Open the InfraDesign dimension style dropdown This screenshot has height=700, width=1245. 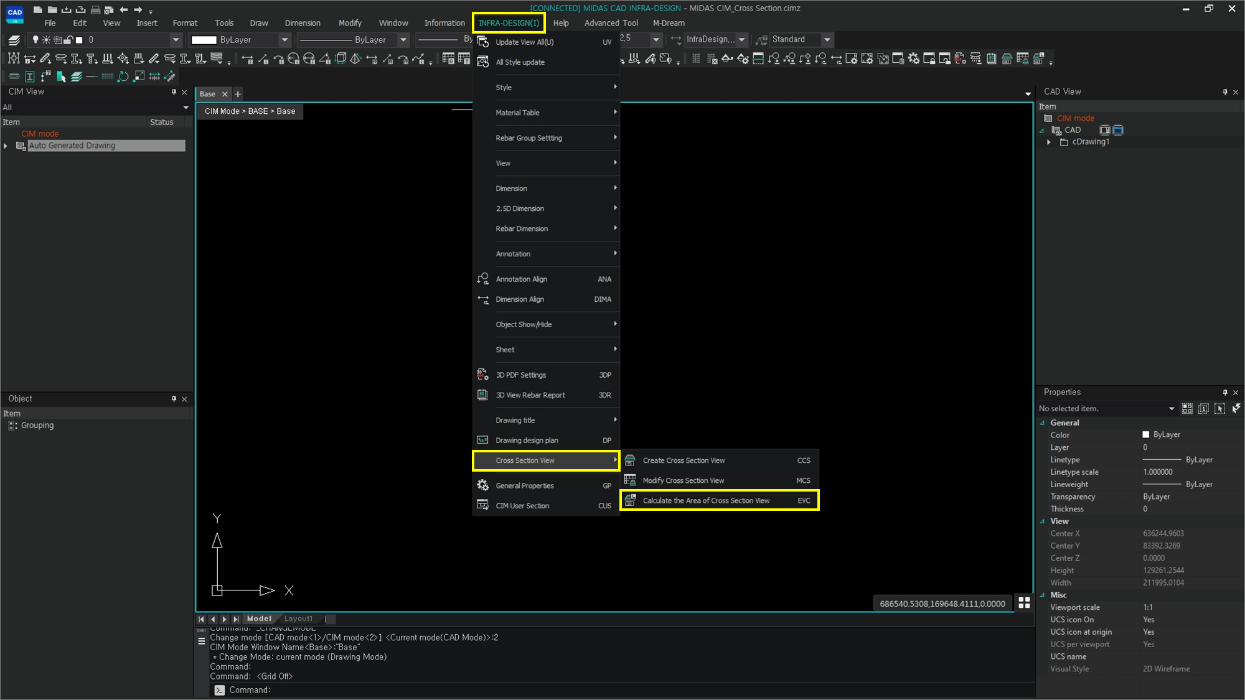coord(741,39)
